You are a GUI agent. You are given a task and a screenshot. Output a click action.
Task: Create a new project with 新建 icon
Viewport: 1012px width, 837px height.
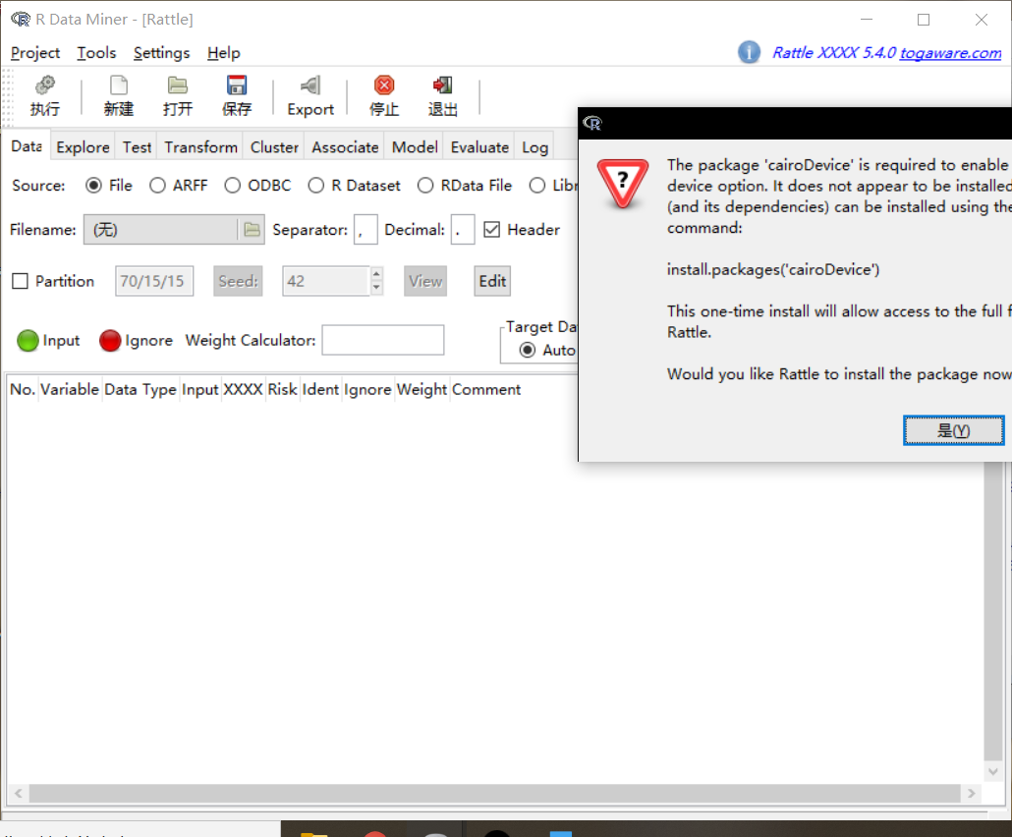[x=119, y=85]
